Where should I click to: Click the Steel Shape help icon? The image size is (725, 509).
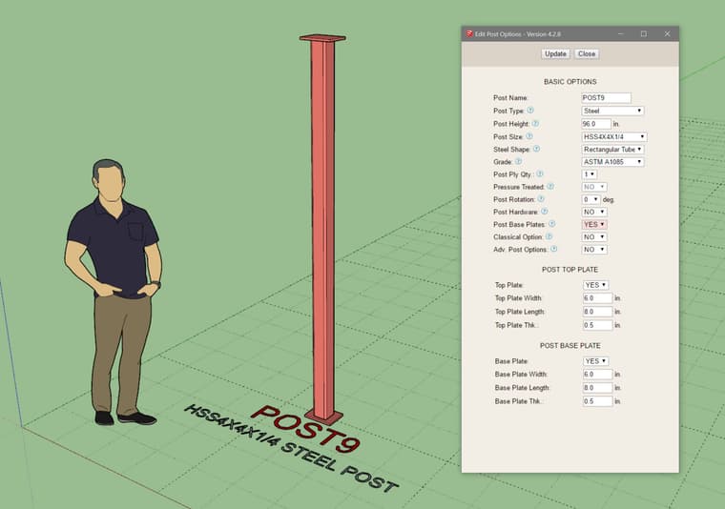tap(537, 149)
